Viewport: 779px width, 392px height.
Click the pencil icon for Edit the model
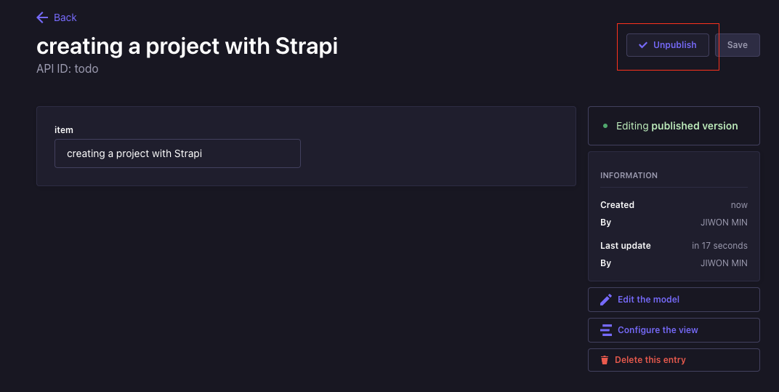(605, 300)
